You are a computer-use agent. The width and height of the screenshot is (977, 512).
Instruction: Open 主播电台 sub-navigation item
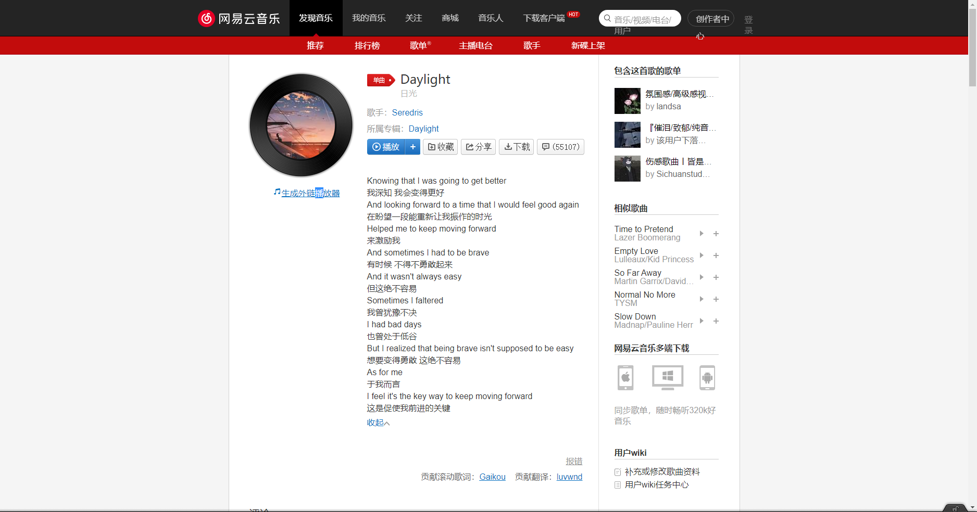pos(475,46)
